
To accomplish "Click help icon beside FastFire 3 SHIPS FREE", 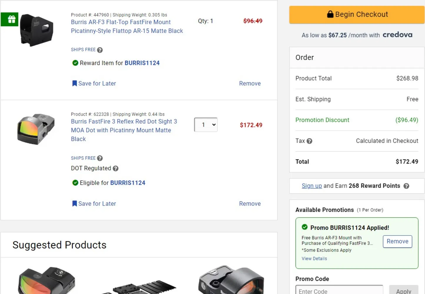I will tap(100, 158).
